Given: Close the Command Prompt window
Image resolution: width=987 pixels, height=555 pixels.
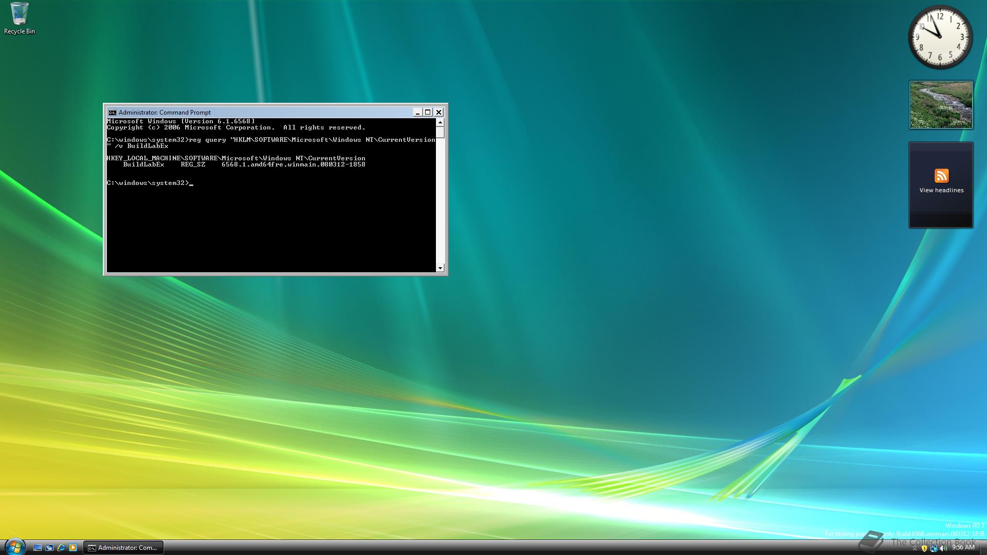Looking at the screenshot, I should (438, 113).
